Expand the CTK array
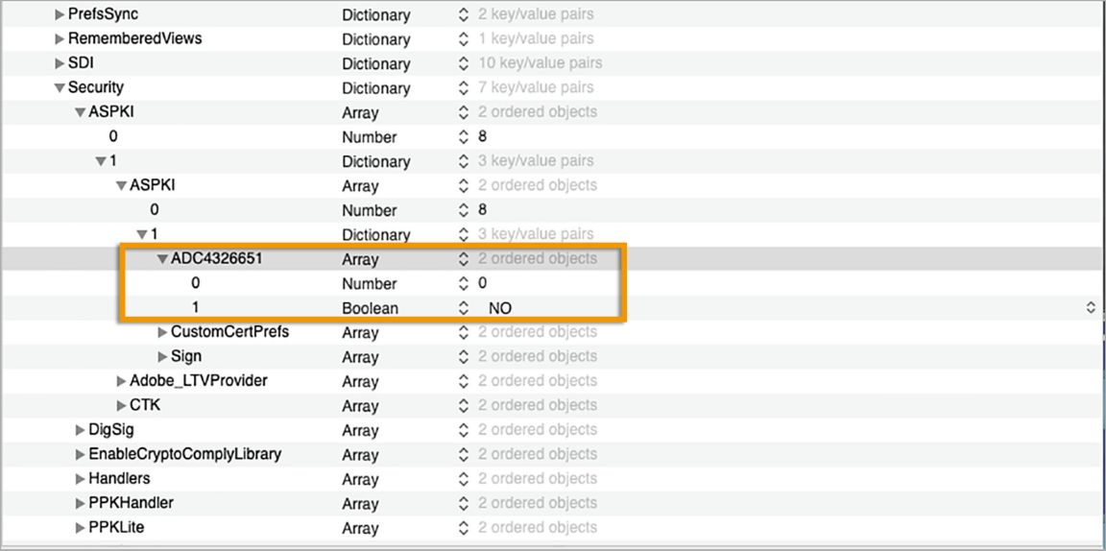Image resolution: width=1106 pixels, height=551 pixels. pos(121,405)
